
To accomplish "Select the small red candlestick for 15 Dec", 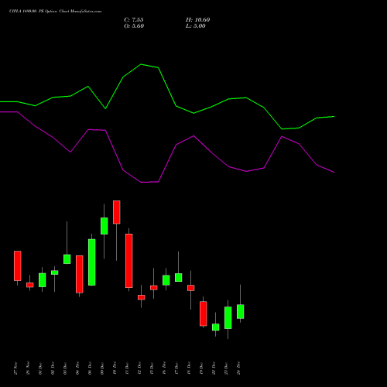I will coord(154,288).
